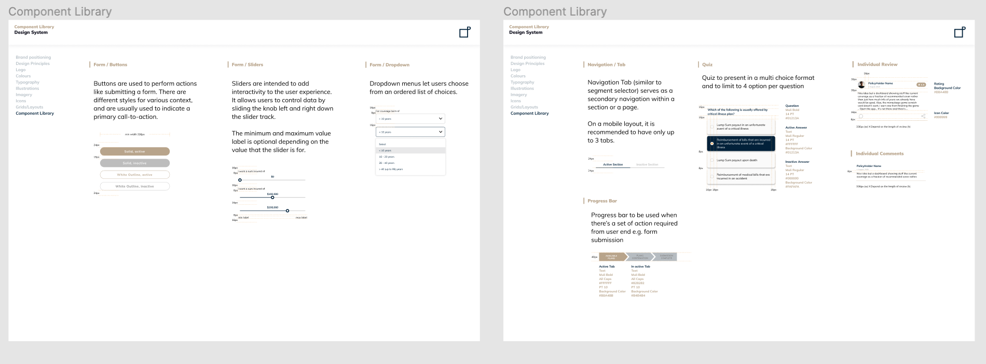Open 'Grids/Layouts' in Form / Buttons page sidebar

(30, 107)
